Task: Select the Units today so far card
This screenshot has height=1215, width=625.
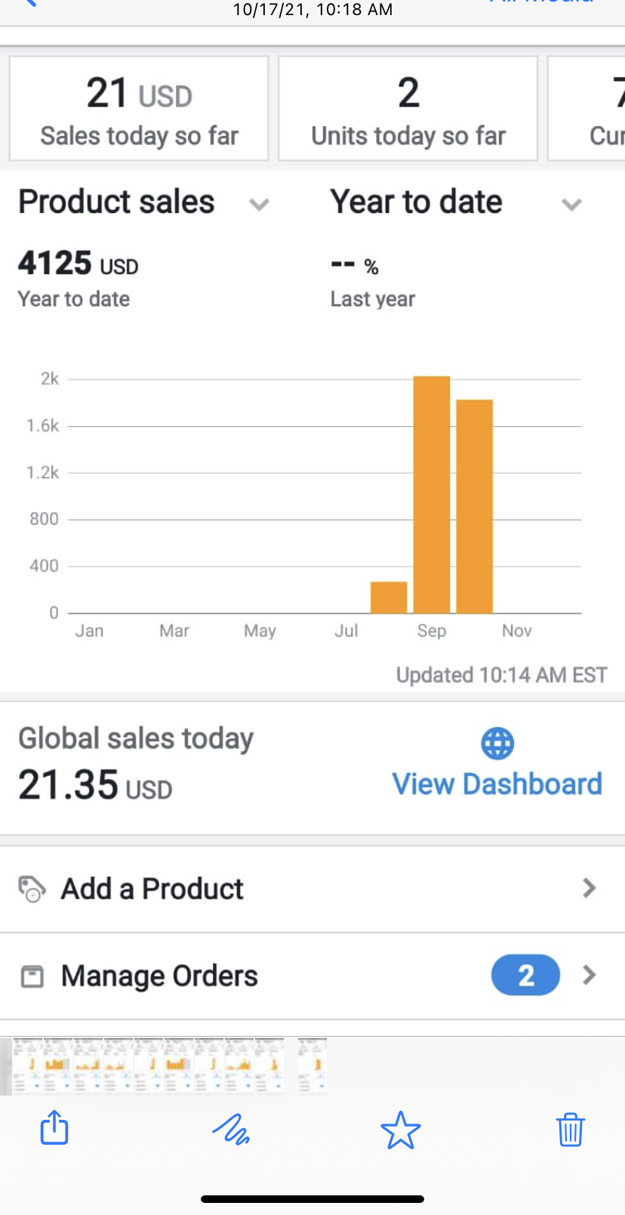Action: click(x=408, y=109)
